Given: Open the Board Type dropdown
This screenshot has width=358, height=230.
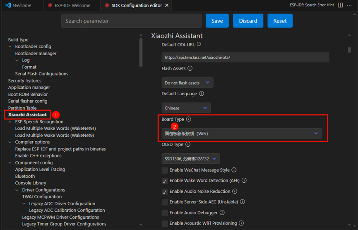Looking at the screenshot, I should click(242, 133).
